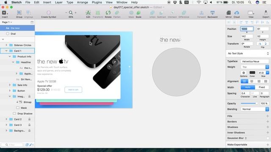Open the Cloud toolbar icon

[237, 13]
